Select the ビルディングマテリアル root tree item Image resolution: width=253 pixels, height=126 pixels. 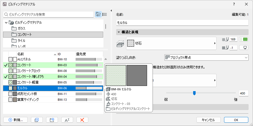point(53,23)
